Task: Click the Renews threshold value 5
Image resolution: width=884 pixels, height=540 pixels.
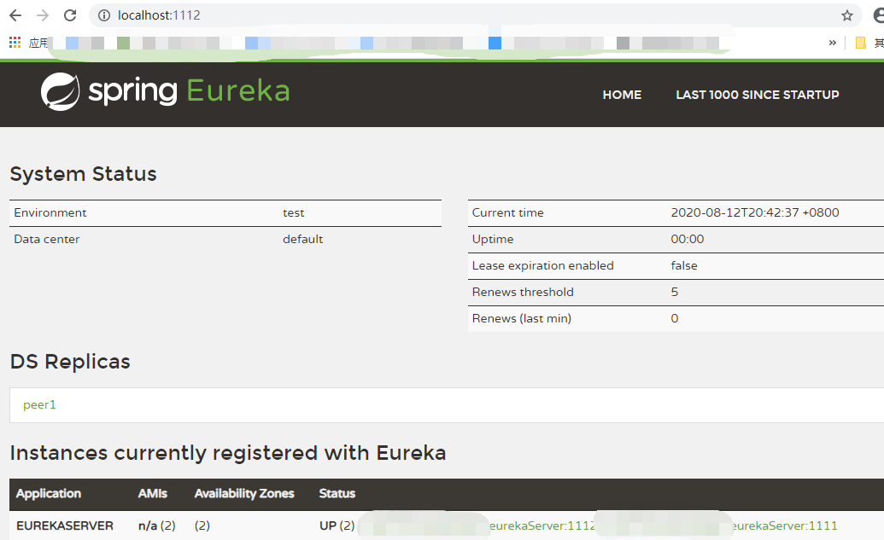Action: click(674, 293)
